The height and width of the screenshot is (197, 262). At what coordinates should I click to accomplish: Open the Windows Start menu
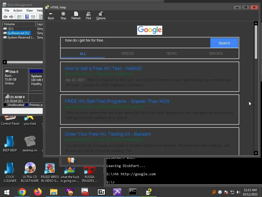click(7, 192)
